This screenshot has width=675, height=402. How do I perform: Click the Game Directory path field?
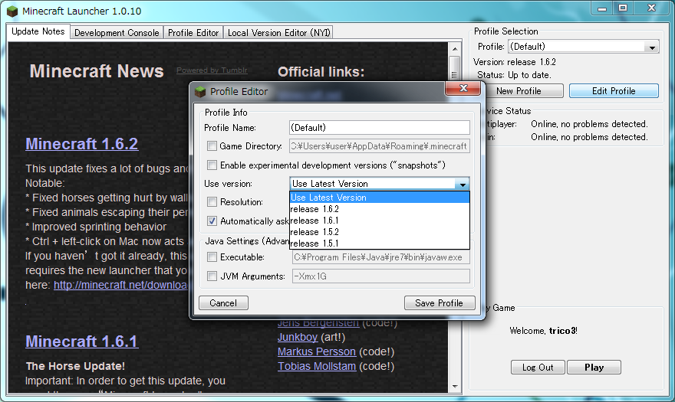tap(380, 146)
